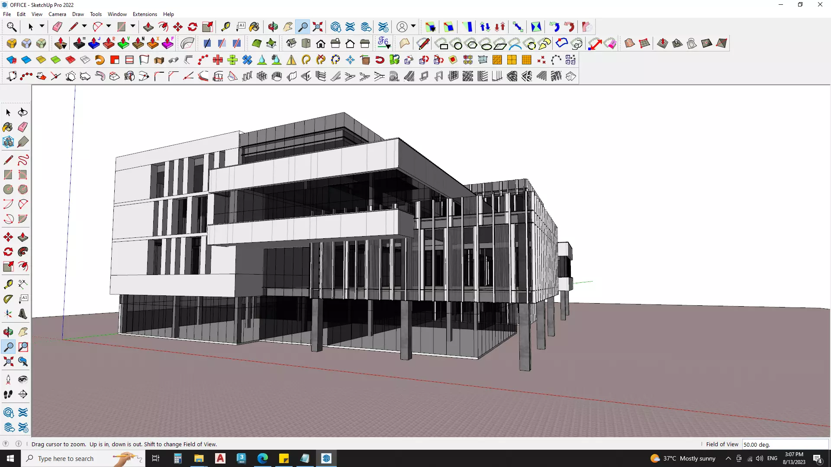Toggle the highlighted Zoom tool in top toolbar
This screenshot has width=831, height=467.
pyautogui.click(x=303, y=27)
